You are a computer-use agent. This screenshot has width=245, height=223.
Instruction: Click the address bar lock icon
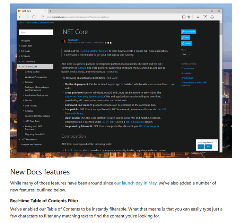[43, 17]
